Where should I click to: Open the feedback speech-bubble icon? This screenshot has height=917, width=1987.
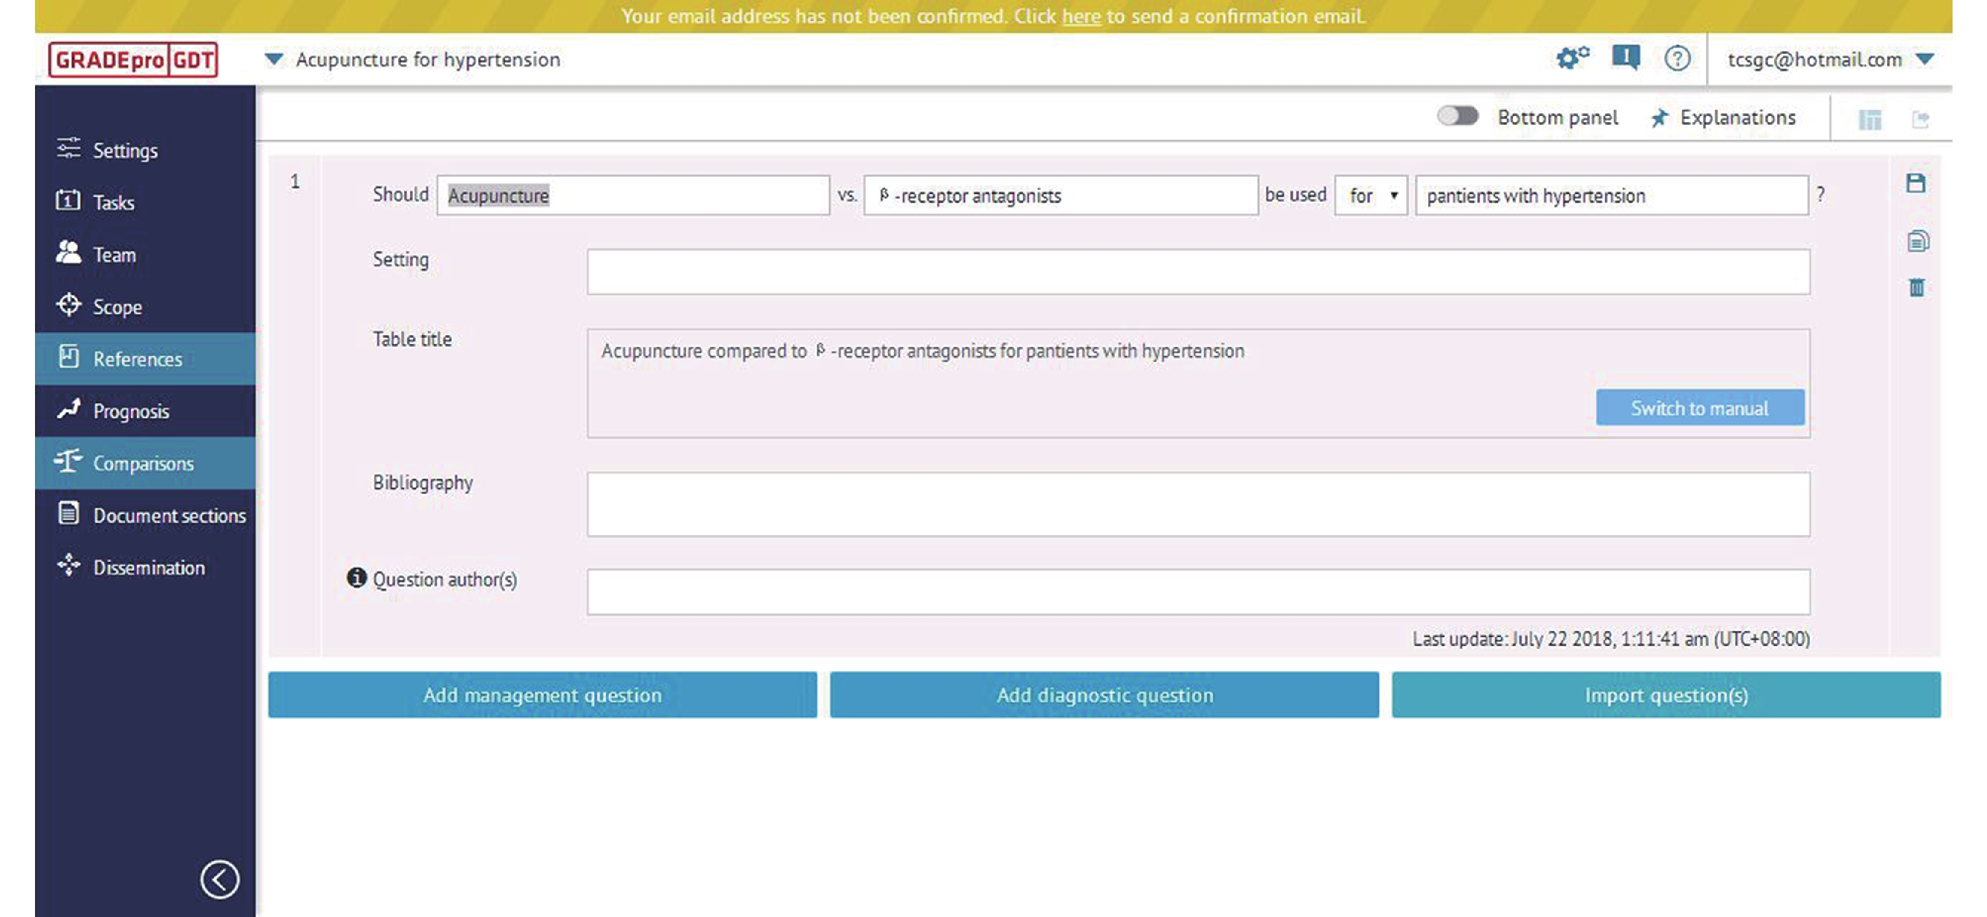coord(1626,58)
